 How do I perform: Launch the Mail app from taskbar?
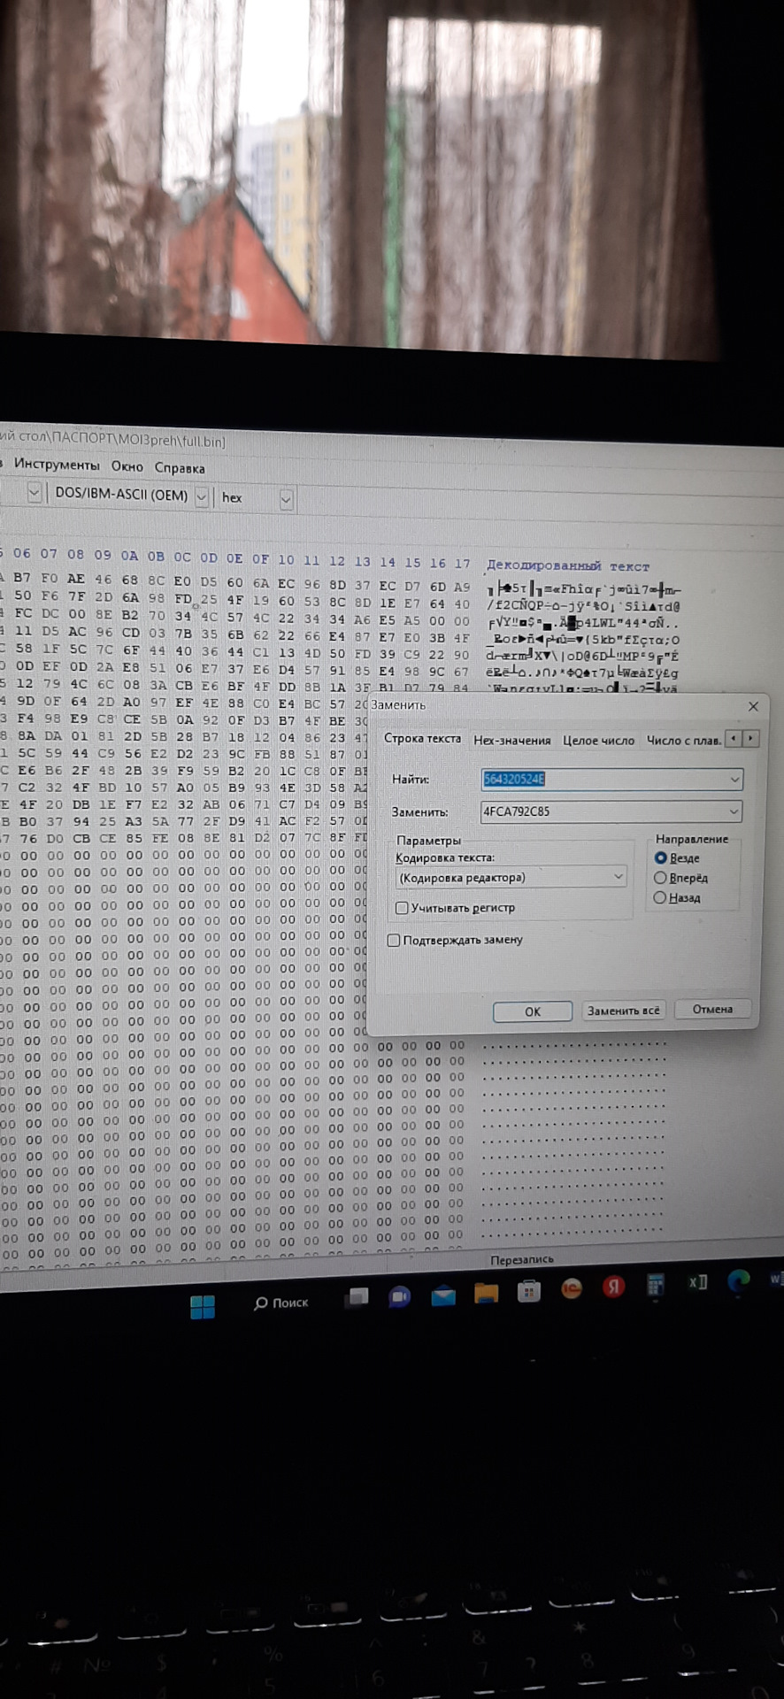[x=443, y=1296]
